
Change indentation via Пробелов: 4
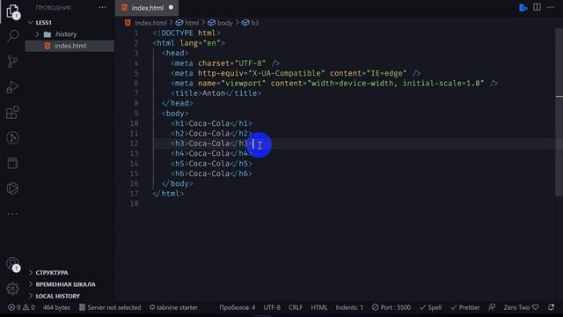(238, 307)
